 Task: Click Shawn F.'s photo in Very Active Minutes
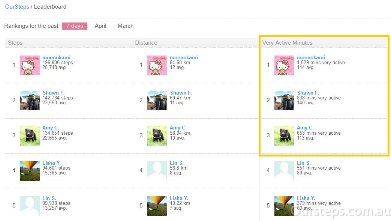[284, 101]
